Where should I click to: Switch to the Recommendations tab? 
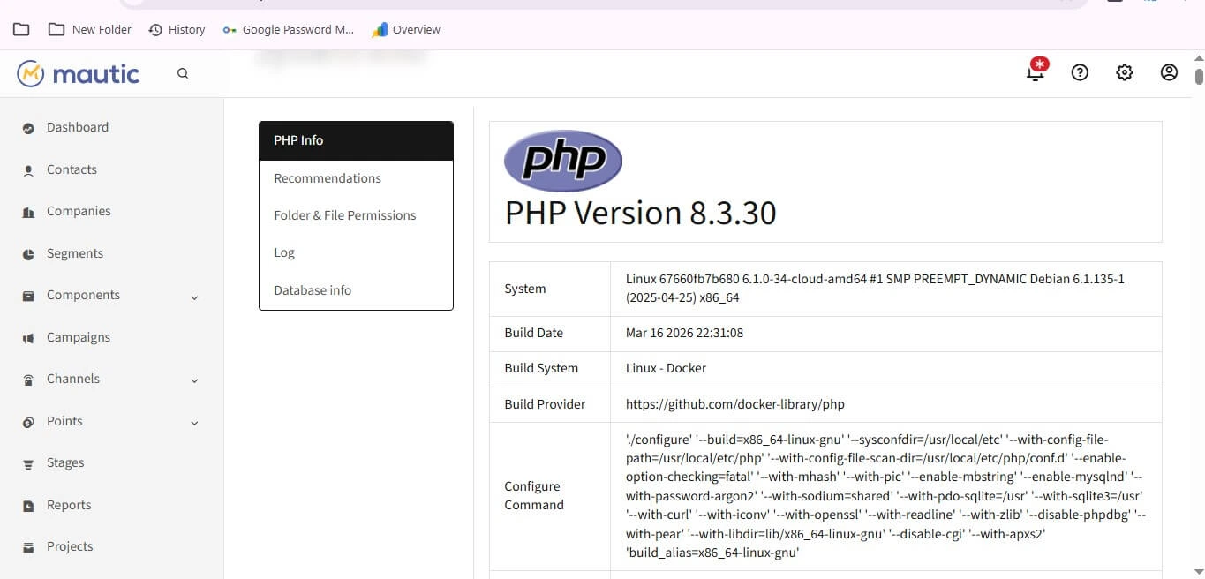point(328,178)
